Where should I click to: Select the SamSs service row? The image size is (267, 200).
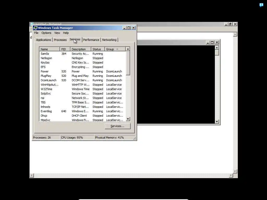(82, 54)
